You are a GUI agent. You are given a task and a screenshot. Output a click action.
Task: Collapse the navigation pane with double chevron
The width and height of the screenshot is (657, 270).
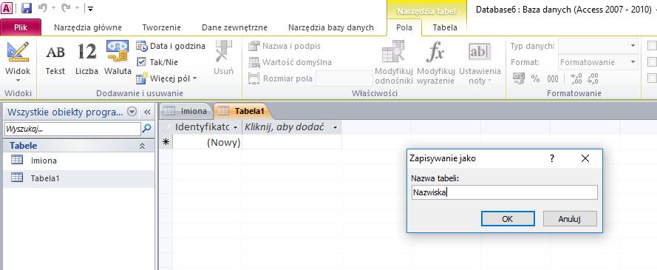[x=147, y=112]
